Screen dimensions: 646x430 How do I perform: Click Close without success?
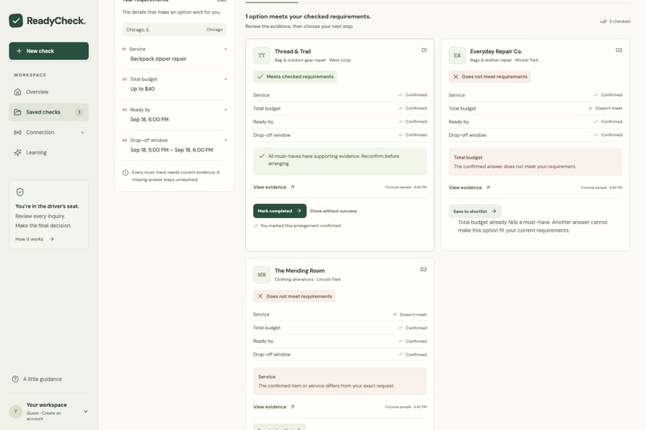tap(333, 211)
